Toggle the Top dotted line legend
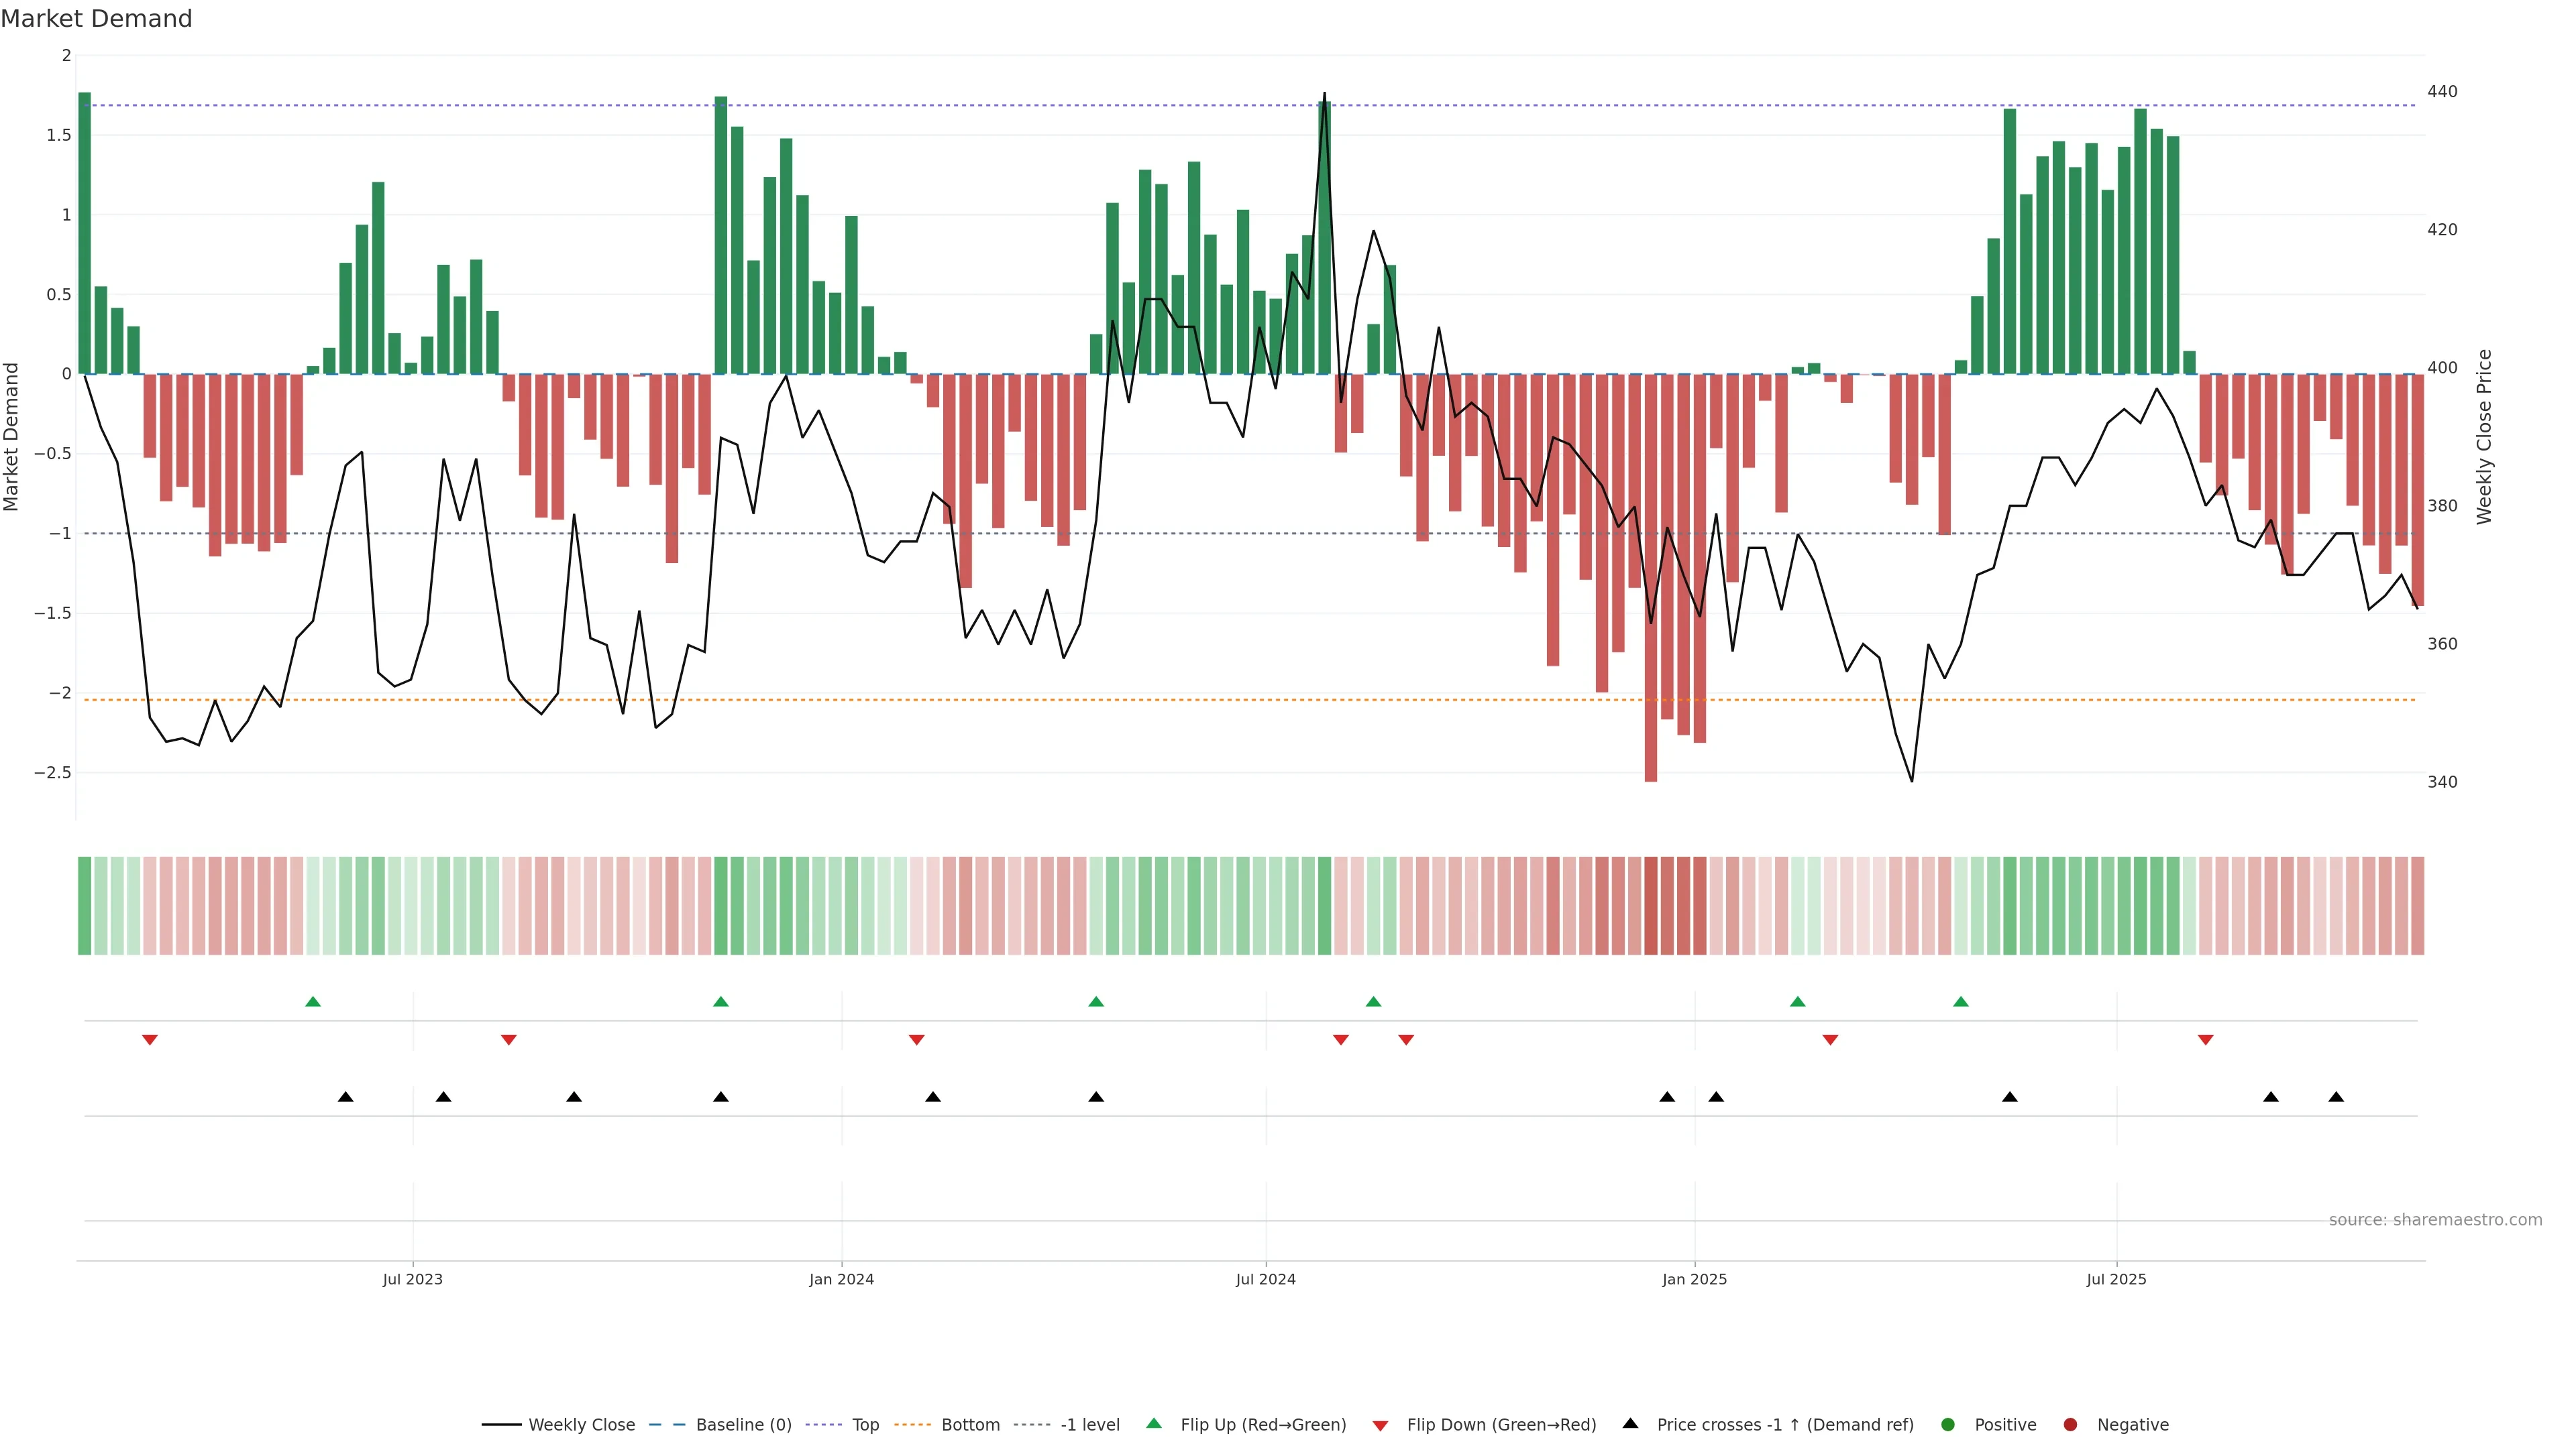The image size is (2576, 1448). (865, 1425)
